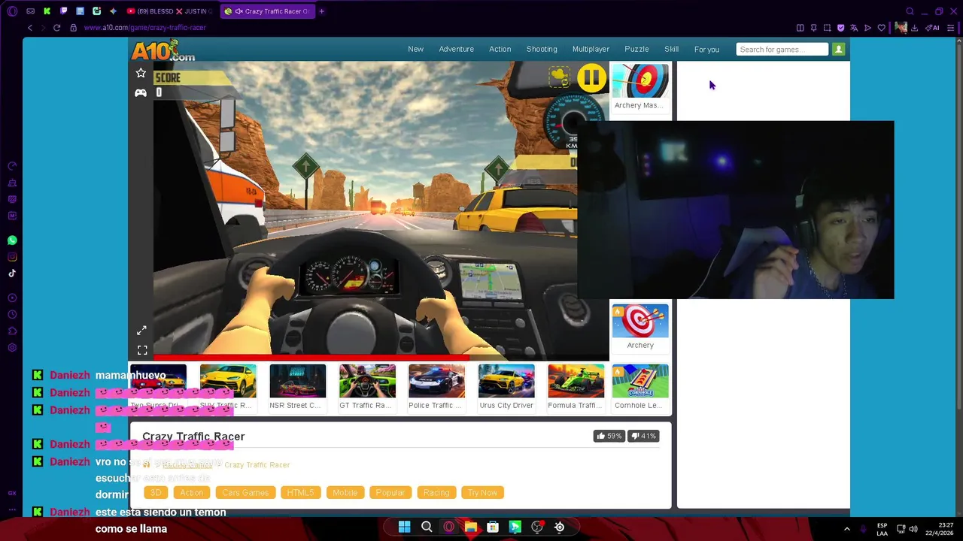Screen dimensions: 963x541
Task: Dislike the game with thumbs down 41%
Action: coord(643,436)
